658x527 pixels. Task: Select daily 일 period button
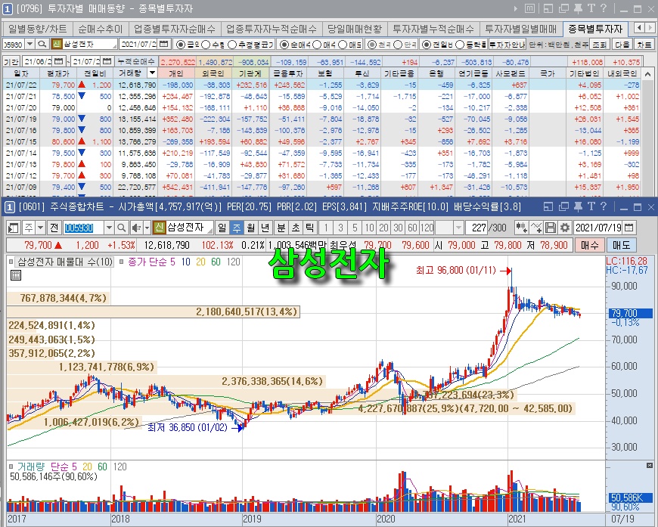click(222, 228)
